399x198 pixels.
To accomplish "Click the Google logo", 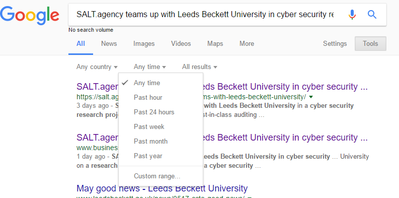I will pyautogui.click(x=30, y=15).
